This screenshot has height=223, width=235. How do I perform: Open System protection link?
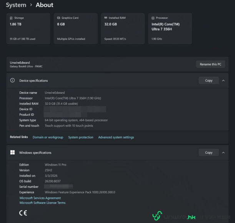tap(81, 137)
